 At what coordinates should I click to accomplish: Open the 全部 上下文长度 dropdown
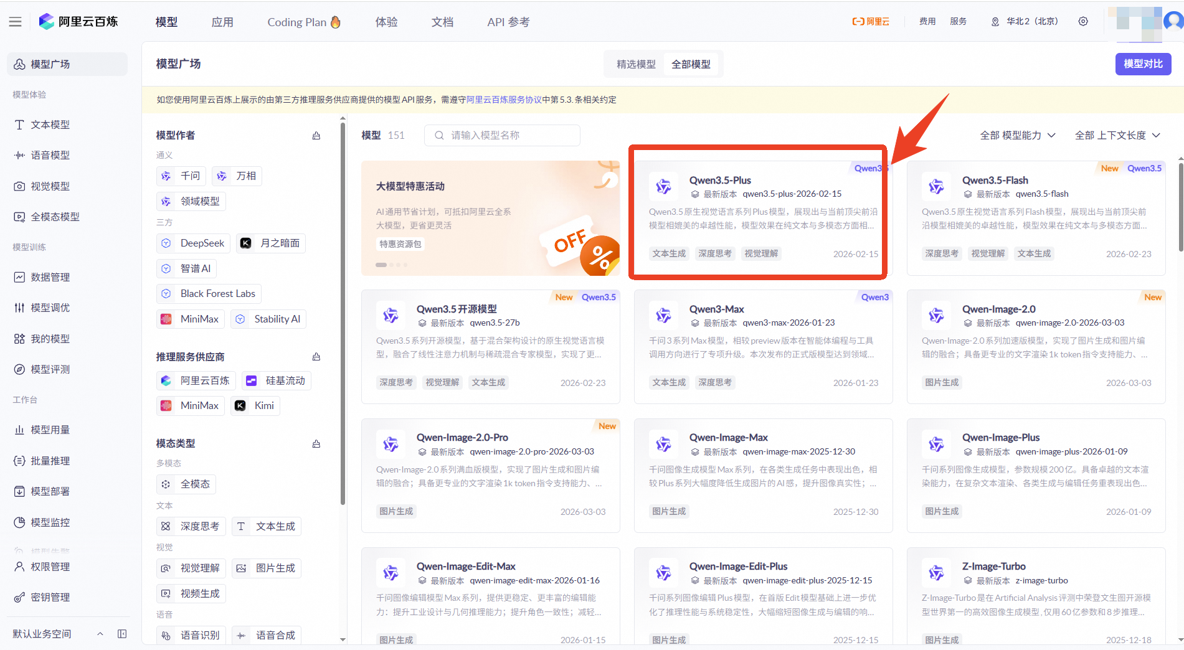pos(1117,135)
